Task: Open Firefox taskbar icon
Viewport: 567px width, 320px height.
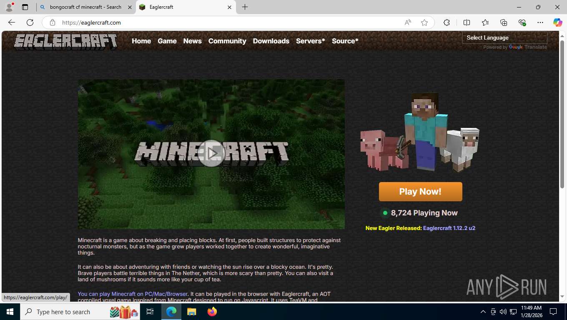Action: point(212,312)
